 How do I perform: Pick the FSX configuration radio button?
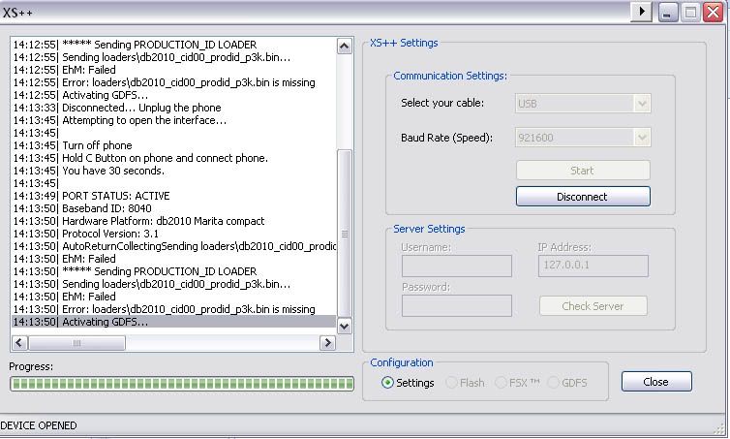click(501, 383)
